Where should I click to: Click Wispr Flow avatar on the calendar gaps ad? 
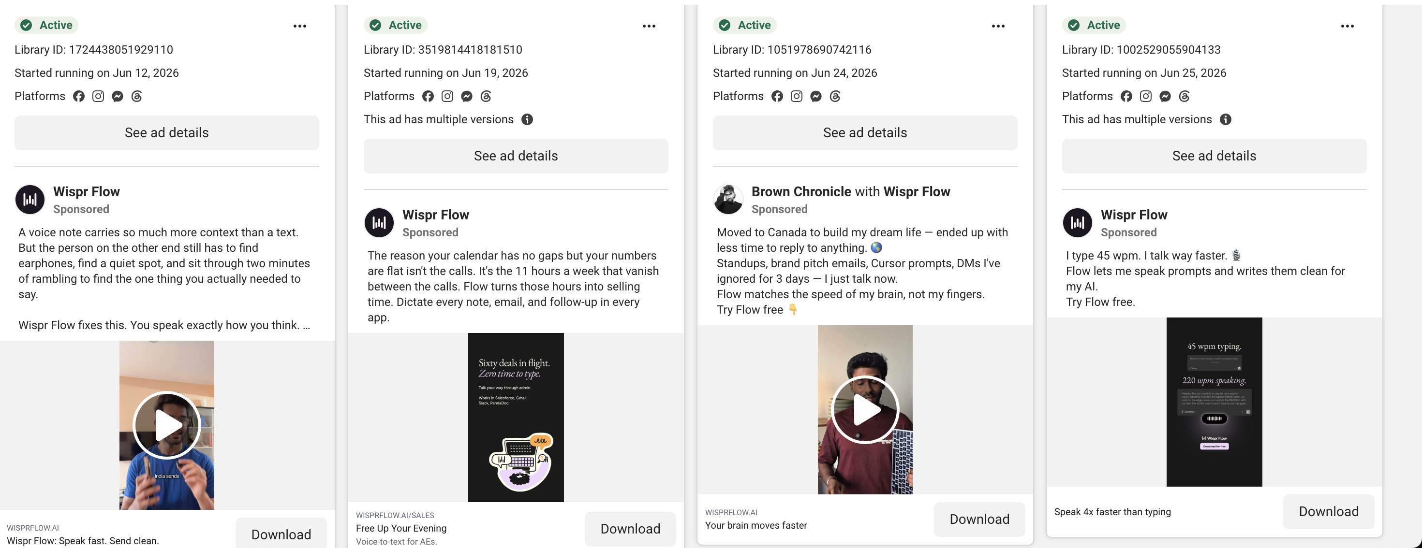379,223
